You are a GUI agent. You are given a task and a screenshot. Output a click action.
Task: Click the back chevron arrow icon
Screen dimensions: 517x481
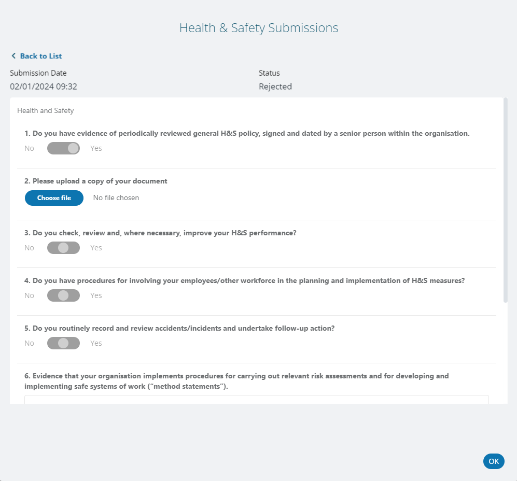click(x=13, y=56)
